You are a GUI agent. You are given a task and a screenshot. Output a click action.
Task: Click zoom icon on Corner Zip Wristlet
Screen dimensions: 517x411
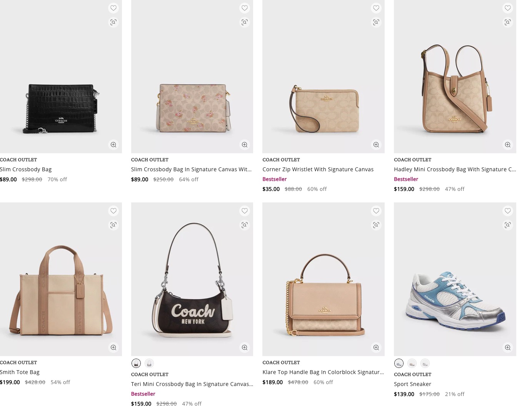(x=376, y=145)
